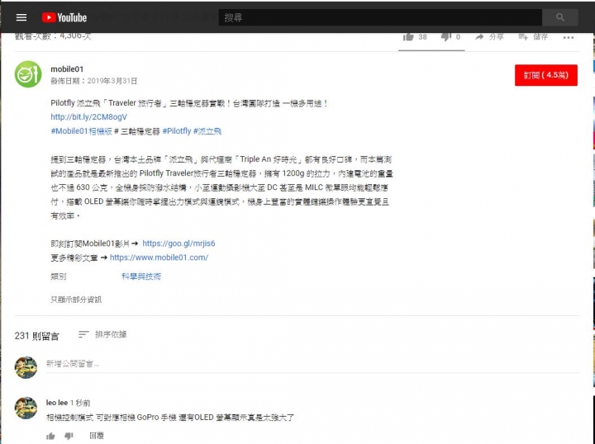
Task: Open hashtag #Mobile01相機版
Action: click(81, 131)
